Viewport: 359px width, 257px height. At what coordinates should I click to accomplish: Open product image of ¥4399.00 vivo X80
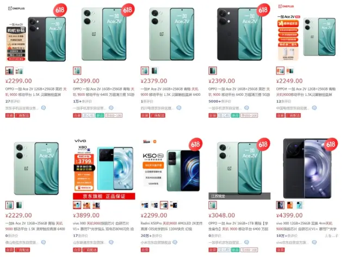point(307,168)
